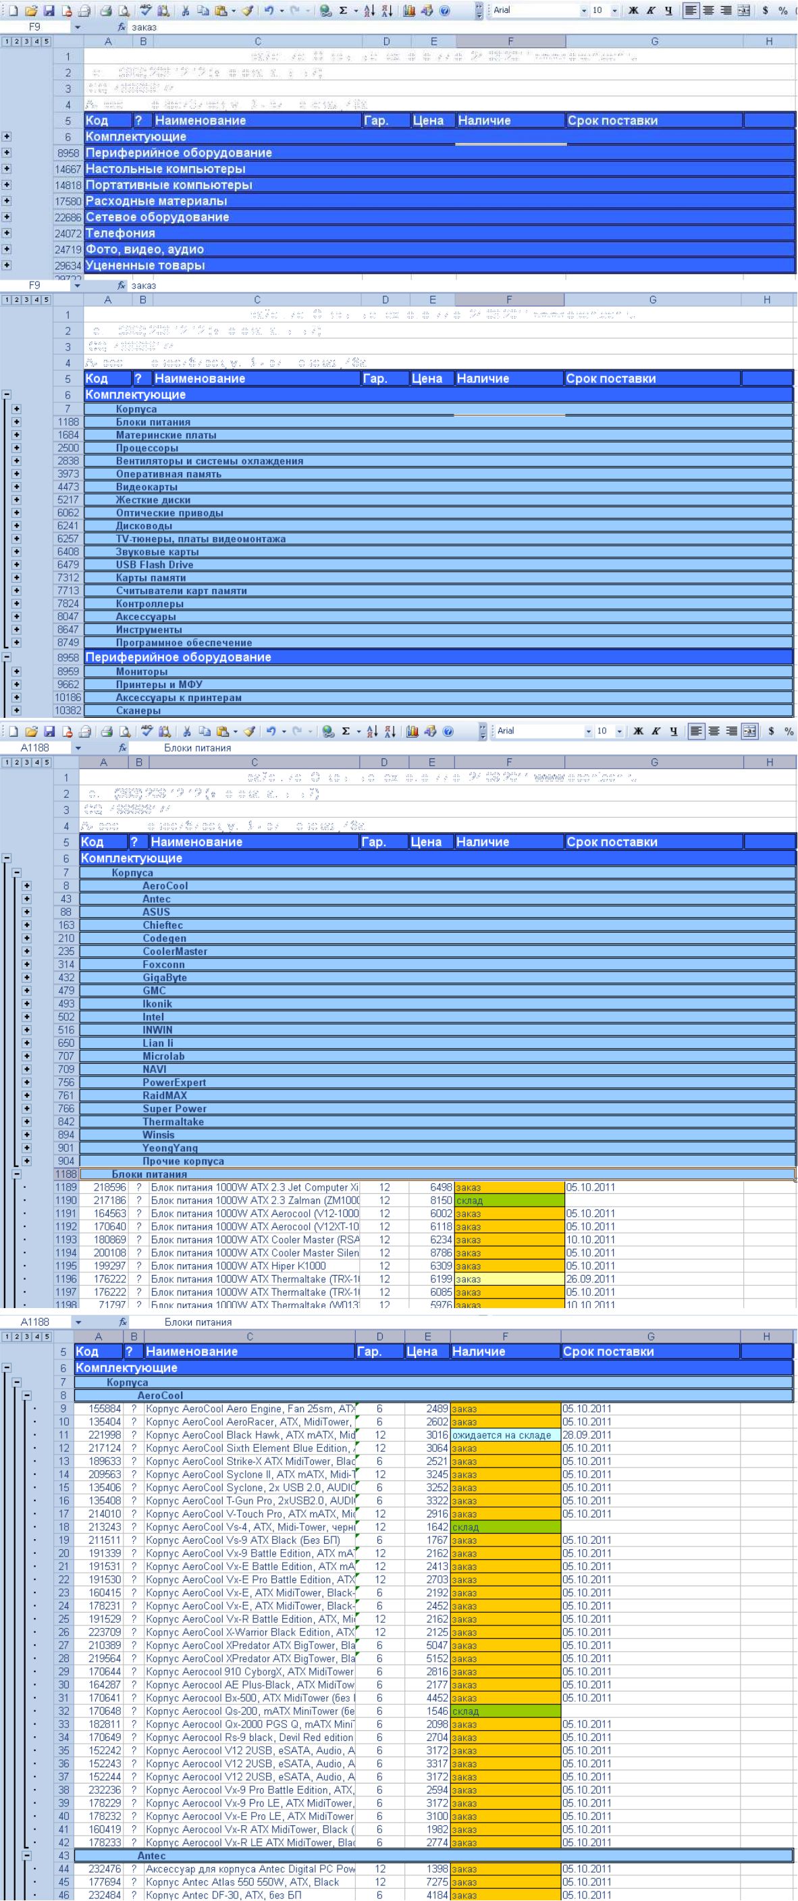The width and height of the screenshot is (798, 1901).
Task: Open font size dropdown in the toolbar above A1188 box
Action: click(x=620, y=731)
